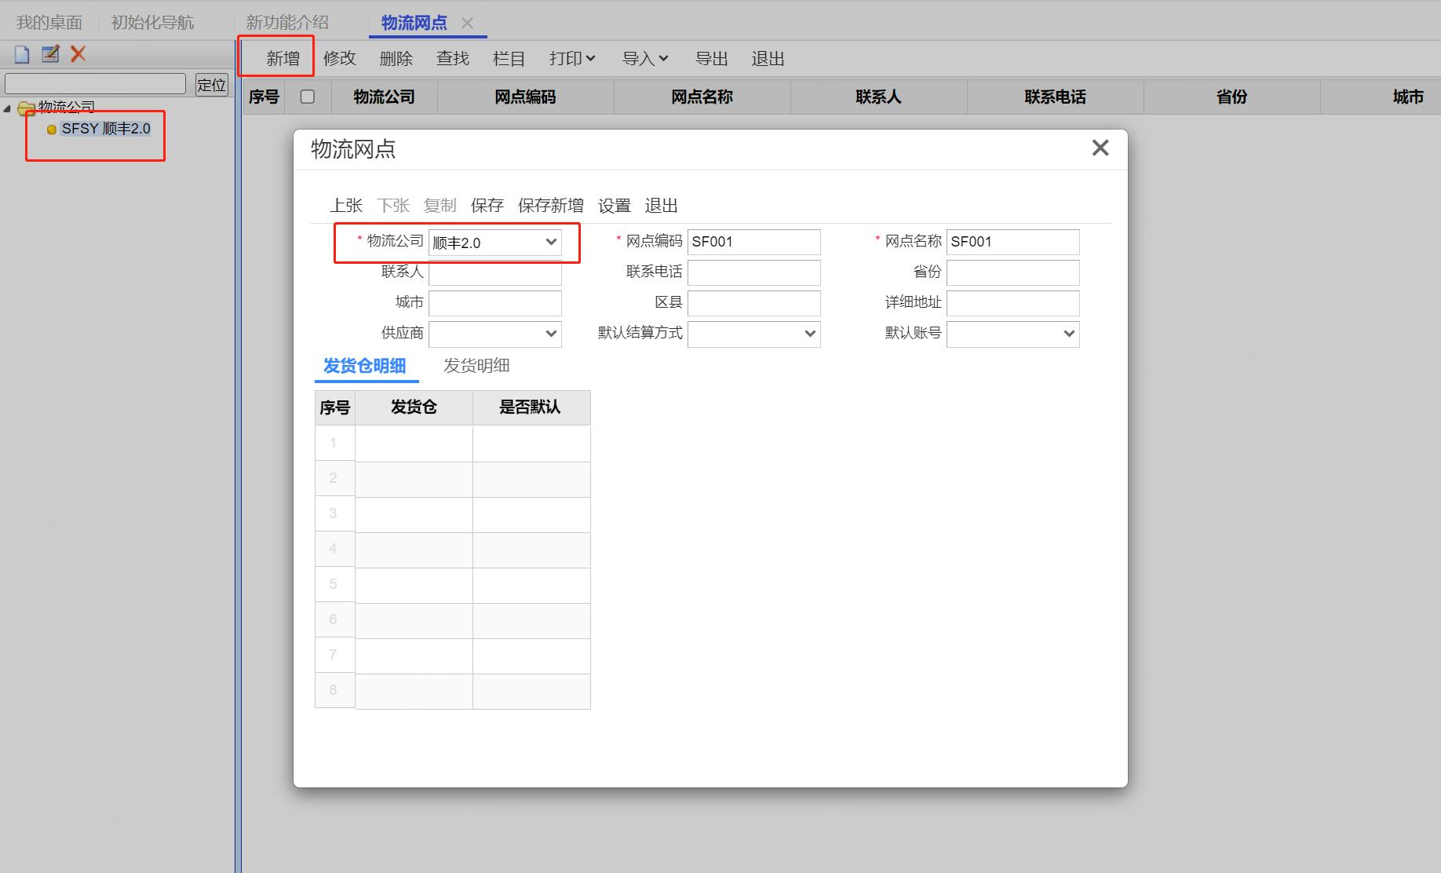Toggle the select-all checkbox in table header
Screen dimensions: 1441x873
coord(308,97)
